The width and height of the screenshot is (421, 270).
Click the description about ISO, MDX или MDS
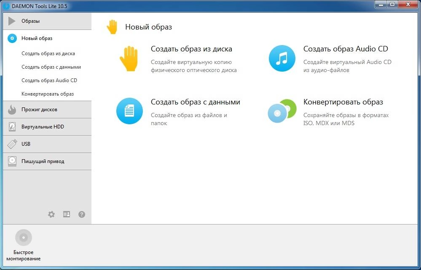(x=346, y=119)
